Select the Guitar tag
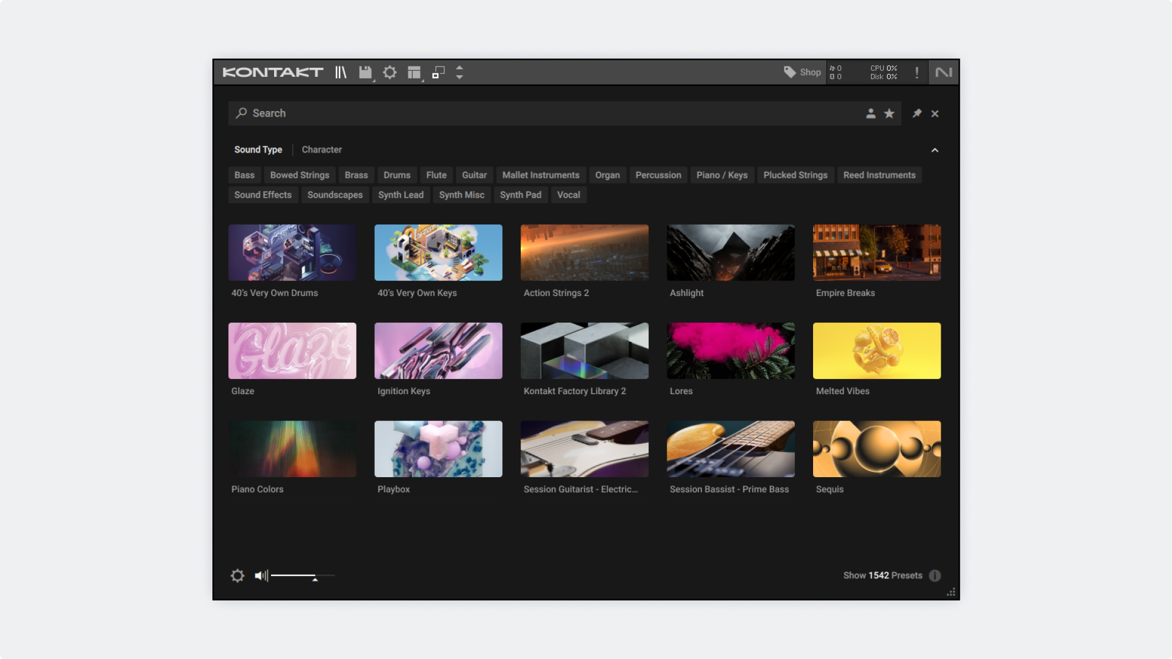Image resolution: width=1172 pixels, height=659 pixels. coord(474,175)
